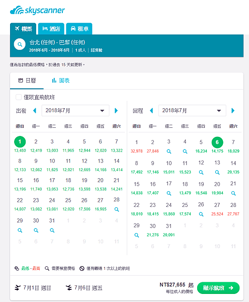
Task: Go to previous departure month
Action: click(35, 111)
